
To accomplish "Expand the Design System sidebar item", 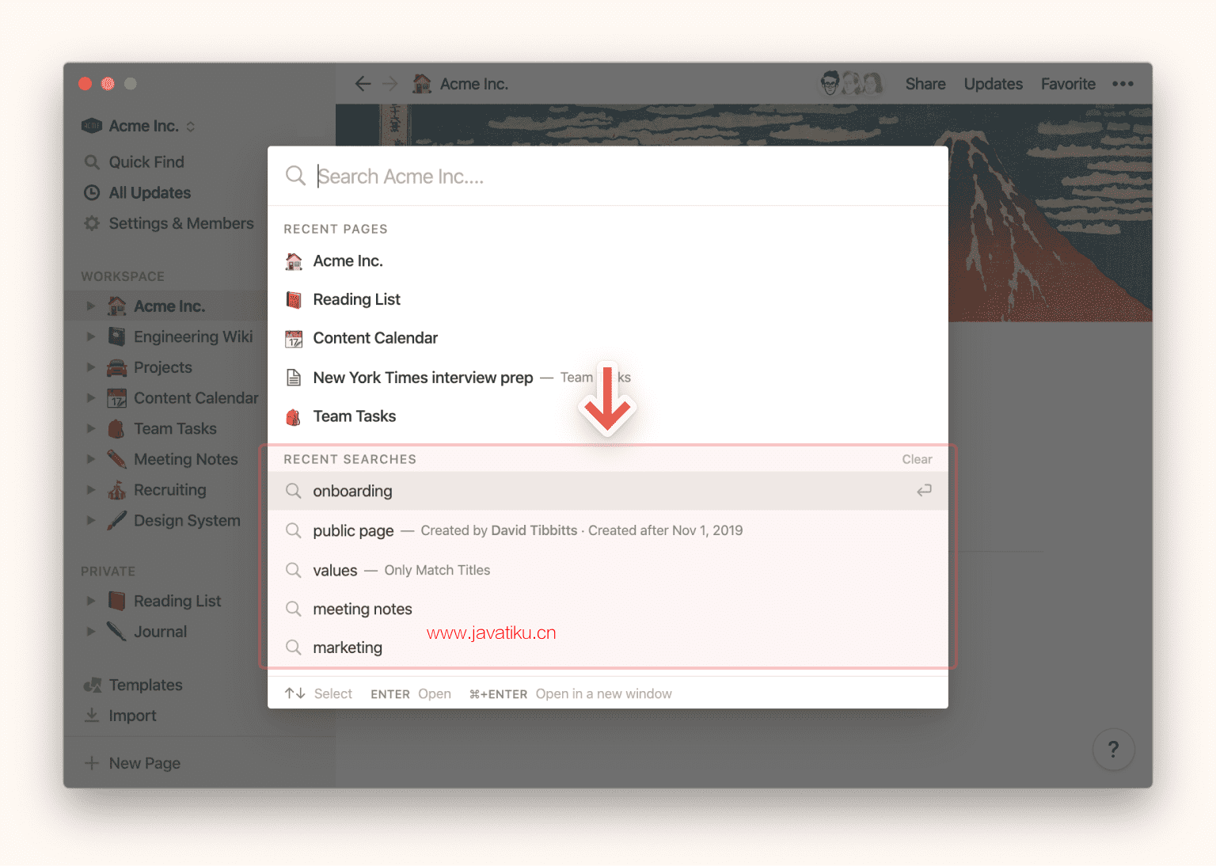I will tap(90, 520).
